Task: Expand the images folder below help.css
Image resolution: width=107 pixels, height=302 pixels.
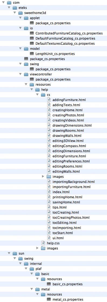Action: [37, 248]
